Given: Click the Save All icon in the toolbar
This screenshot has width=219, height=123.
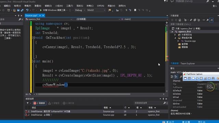Looking at the screenshot, I should click(x=22, y=10).
